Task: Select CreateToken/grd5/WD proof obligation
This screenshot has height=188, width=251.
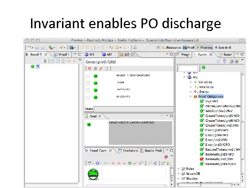Action: [x=220, y=116]
